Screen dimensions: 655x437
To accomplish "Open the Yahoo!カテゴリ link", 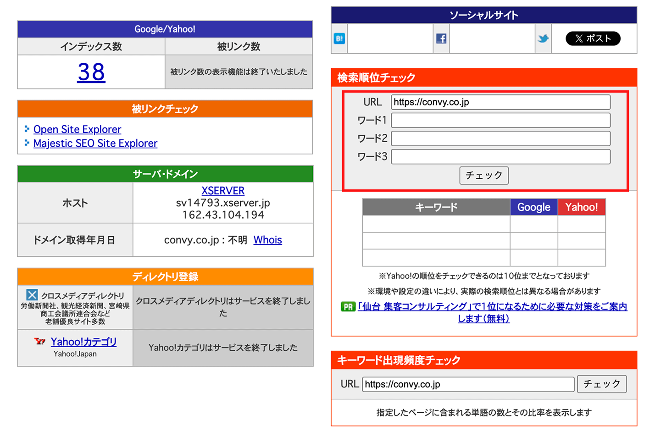I will click(83, 342).
